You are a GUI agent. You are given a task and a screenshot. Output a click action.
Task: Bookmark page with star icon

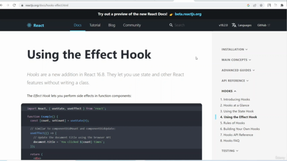coord(261,5)
